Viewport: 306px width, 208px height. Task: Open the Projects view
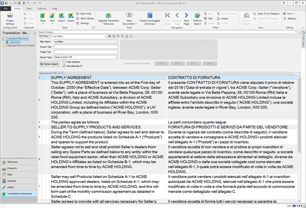(19, 168)
